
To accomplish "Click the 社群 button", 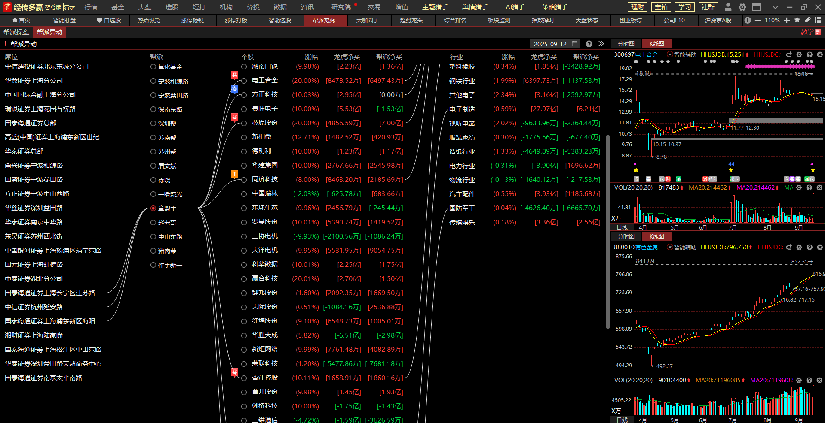I will click(x=708, y=7).
